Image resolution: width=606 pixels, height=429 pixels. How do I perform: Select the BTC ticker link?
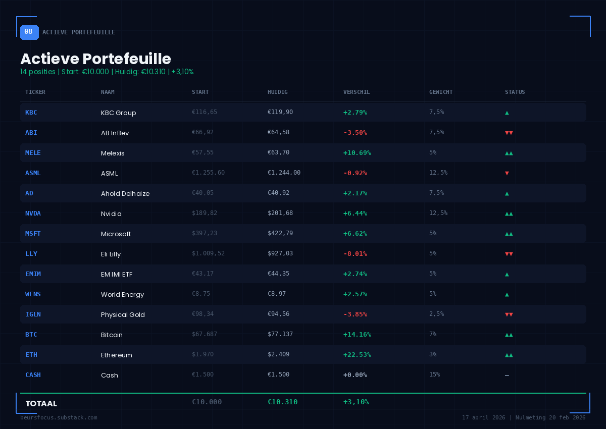[x=31, y=334]
